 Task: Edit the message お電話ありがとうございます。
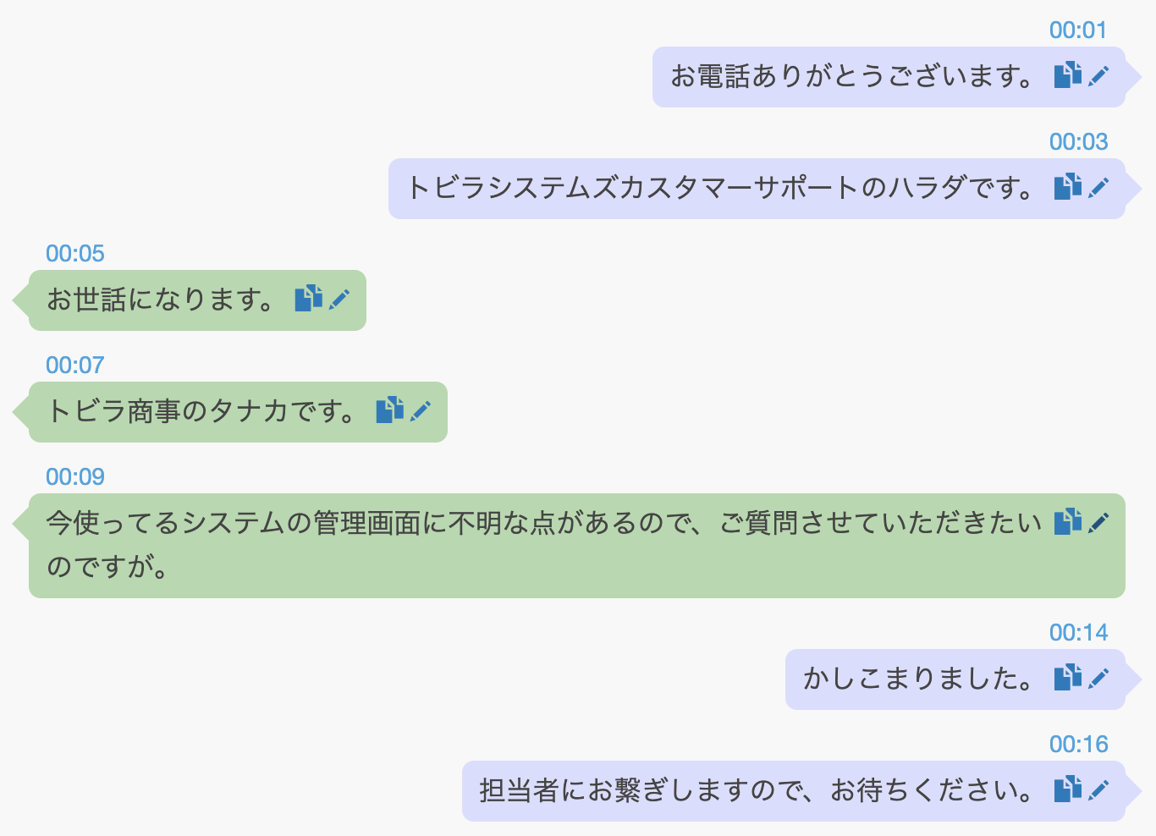(1098, 75)
